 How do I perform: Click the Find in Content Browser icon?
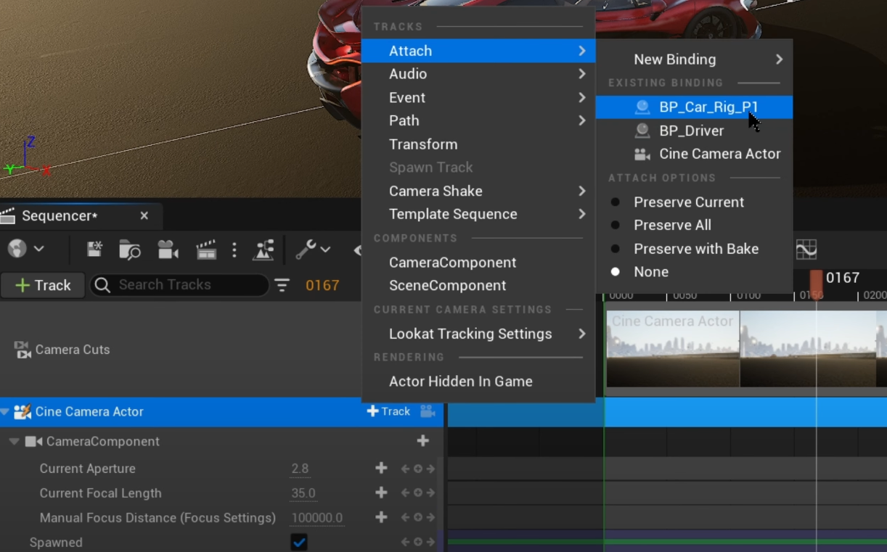[130, 250]
